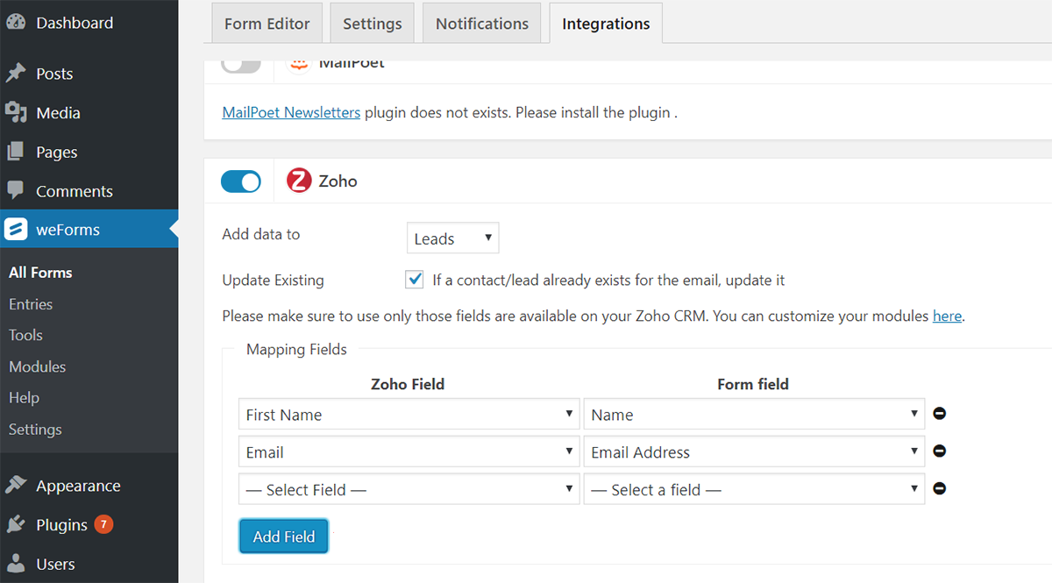1052x583 pixels.
Task: Open the Entries submenu item
Action: pos(31,304)
